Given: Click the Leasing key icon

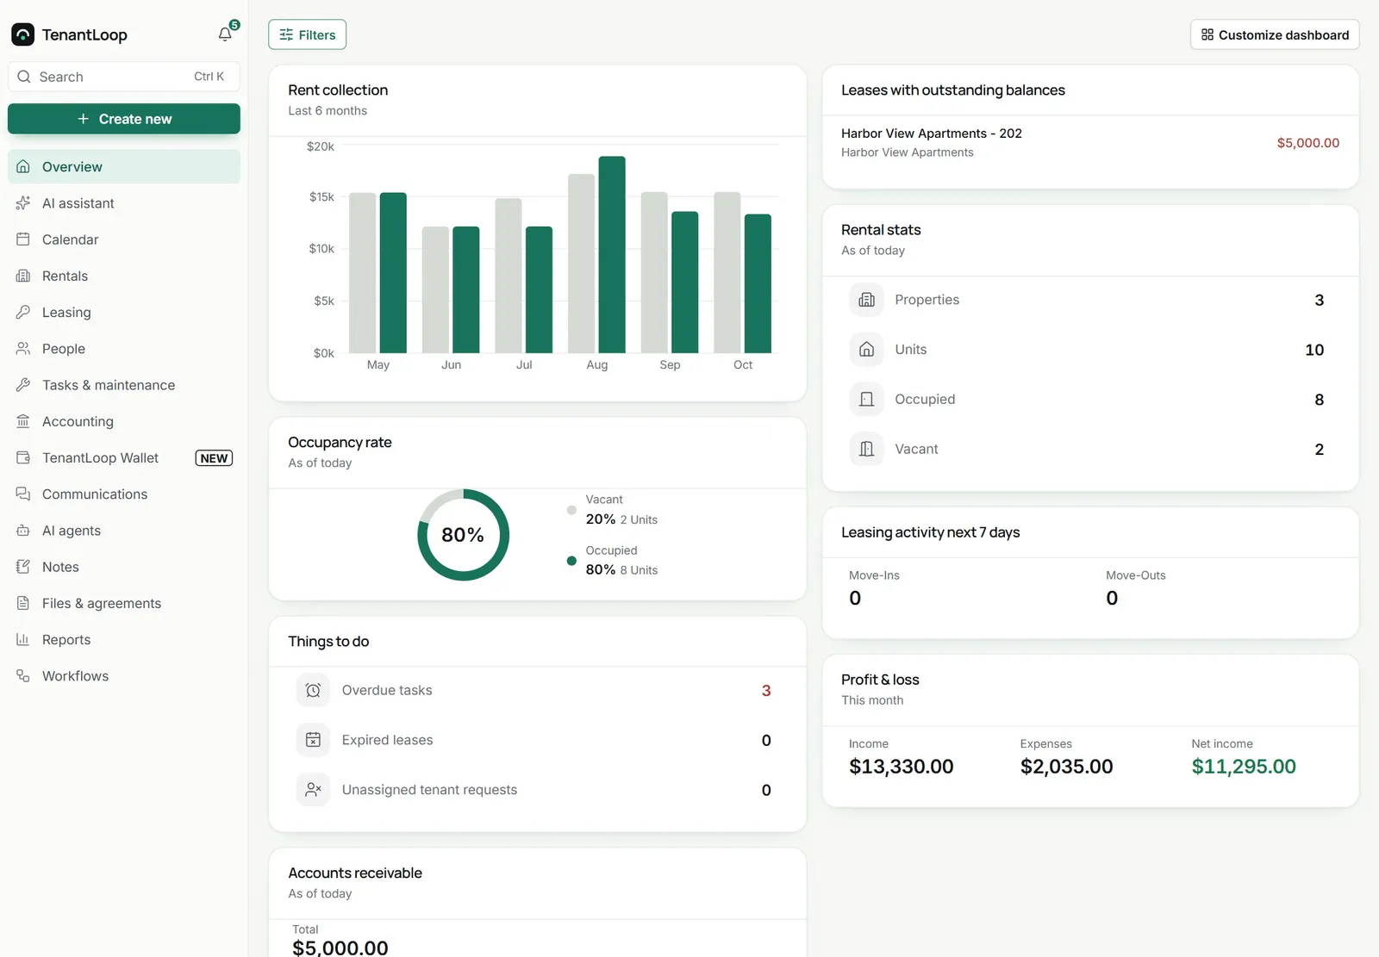Looking at the screenshot, I should (x=23, y=312).
